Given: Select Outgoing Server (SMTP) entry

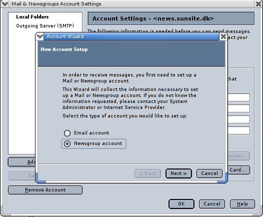Looking at the screenshot, I should [x=45, y=26].
